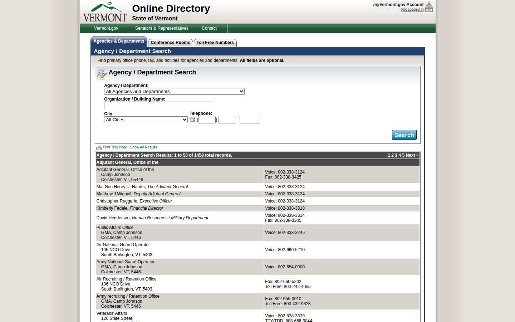Open the Contact menu item

click(x=209, y=28)
